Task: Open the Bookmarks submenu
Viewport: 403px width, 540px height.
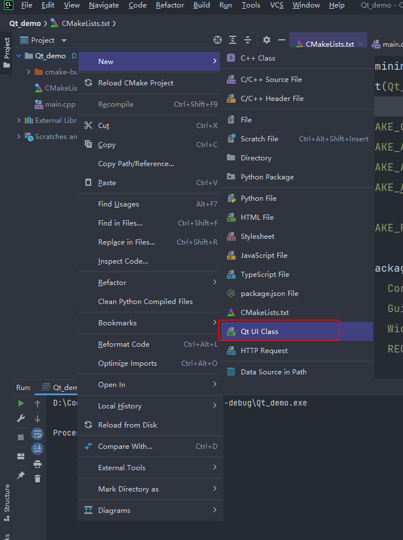Action: [x=150, y=323]
